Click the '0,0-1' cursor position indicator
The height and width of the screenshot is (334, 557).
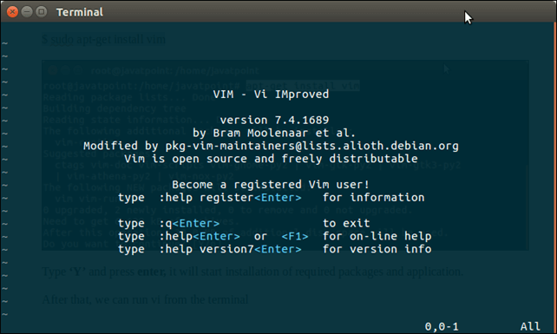(x=442, y=326)
